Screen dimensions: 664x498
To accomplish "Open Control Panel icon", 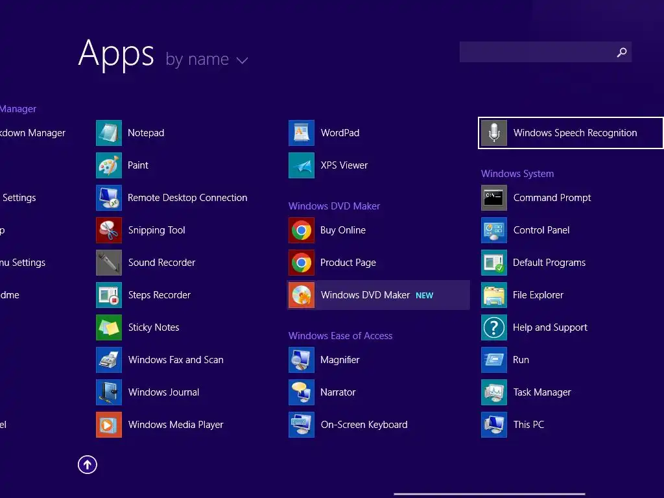I will [x=494, y=230].
